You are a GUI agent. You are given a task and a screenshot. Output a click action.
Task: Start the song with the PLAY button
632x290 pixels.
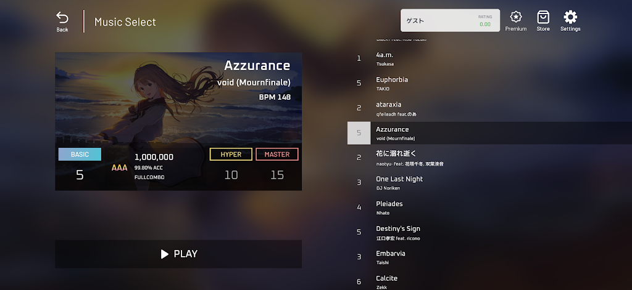(178, 254)
